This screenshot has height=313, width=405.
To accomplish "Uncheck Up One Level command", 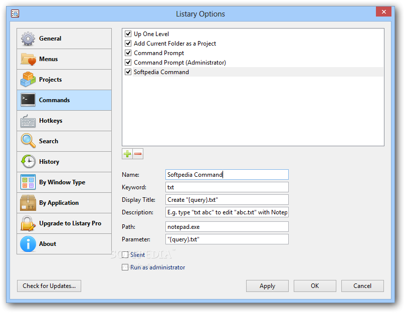I will (128, 34).
